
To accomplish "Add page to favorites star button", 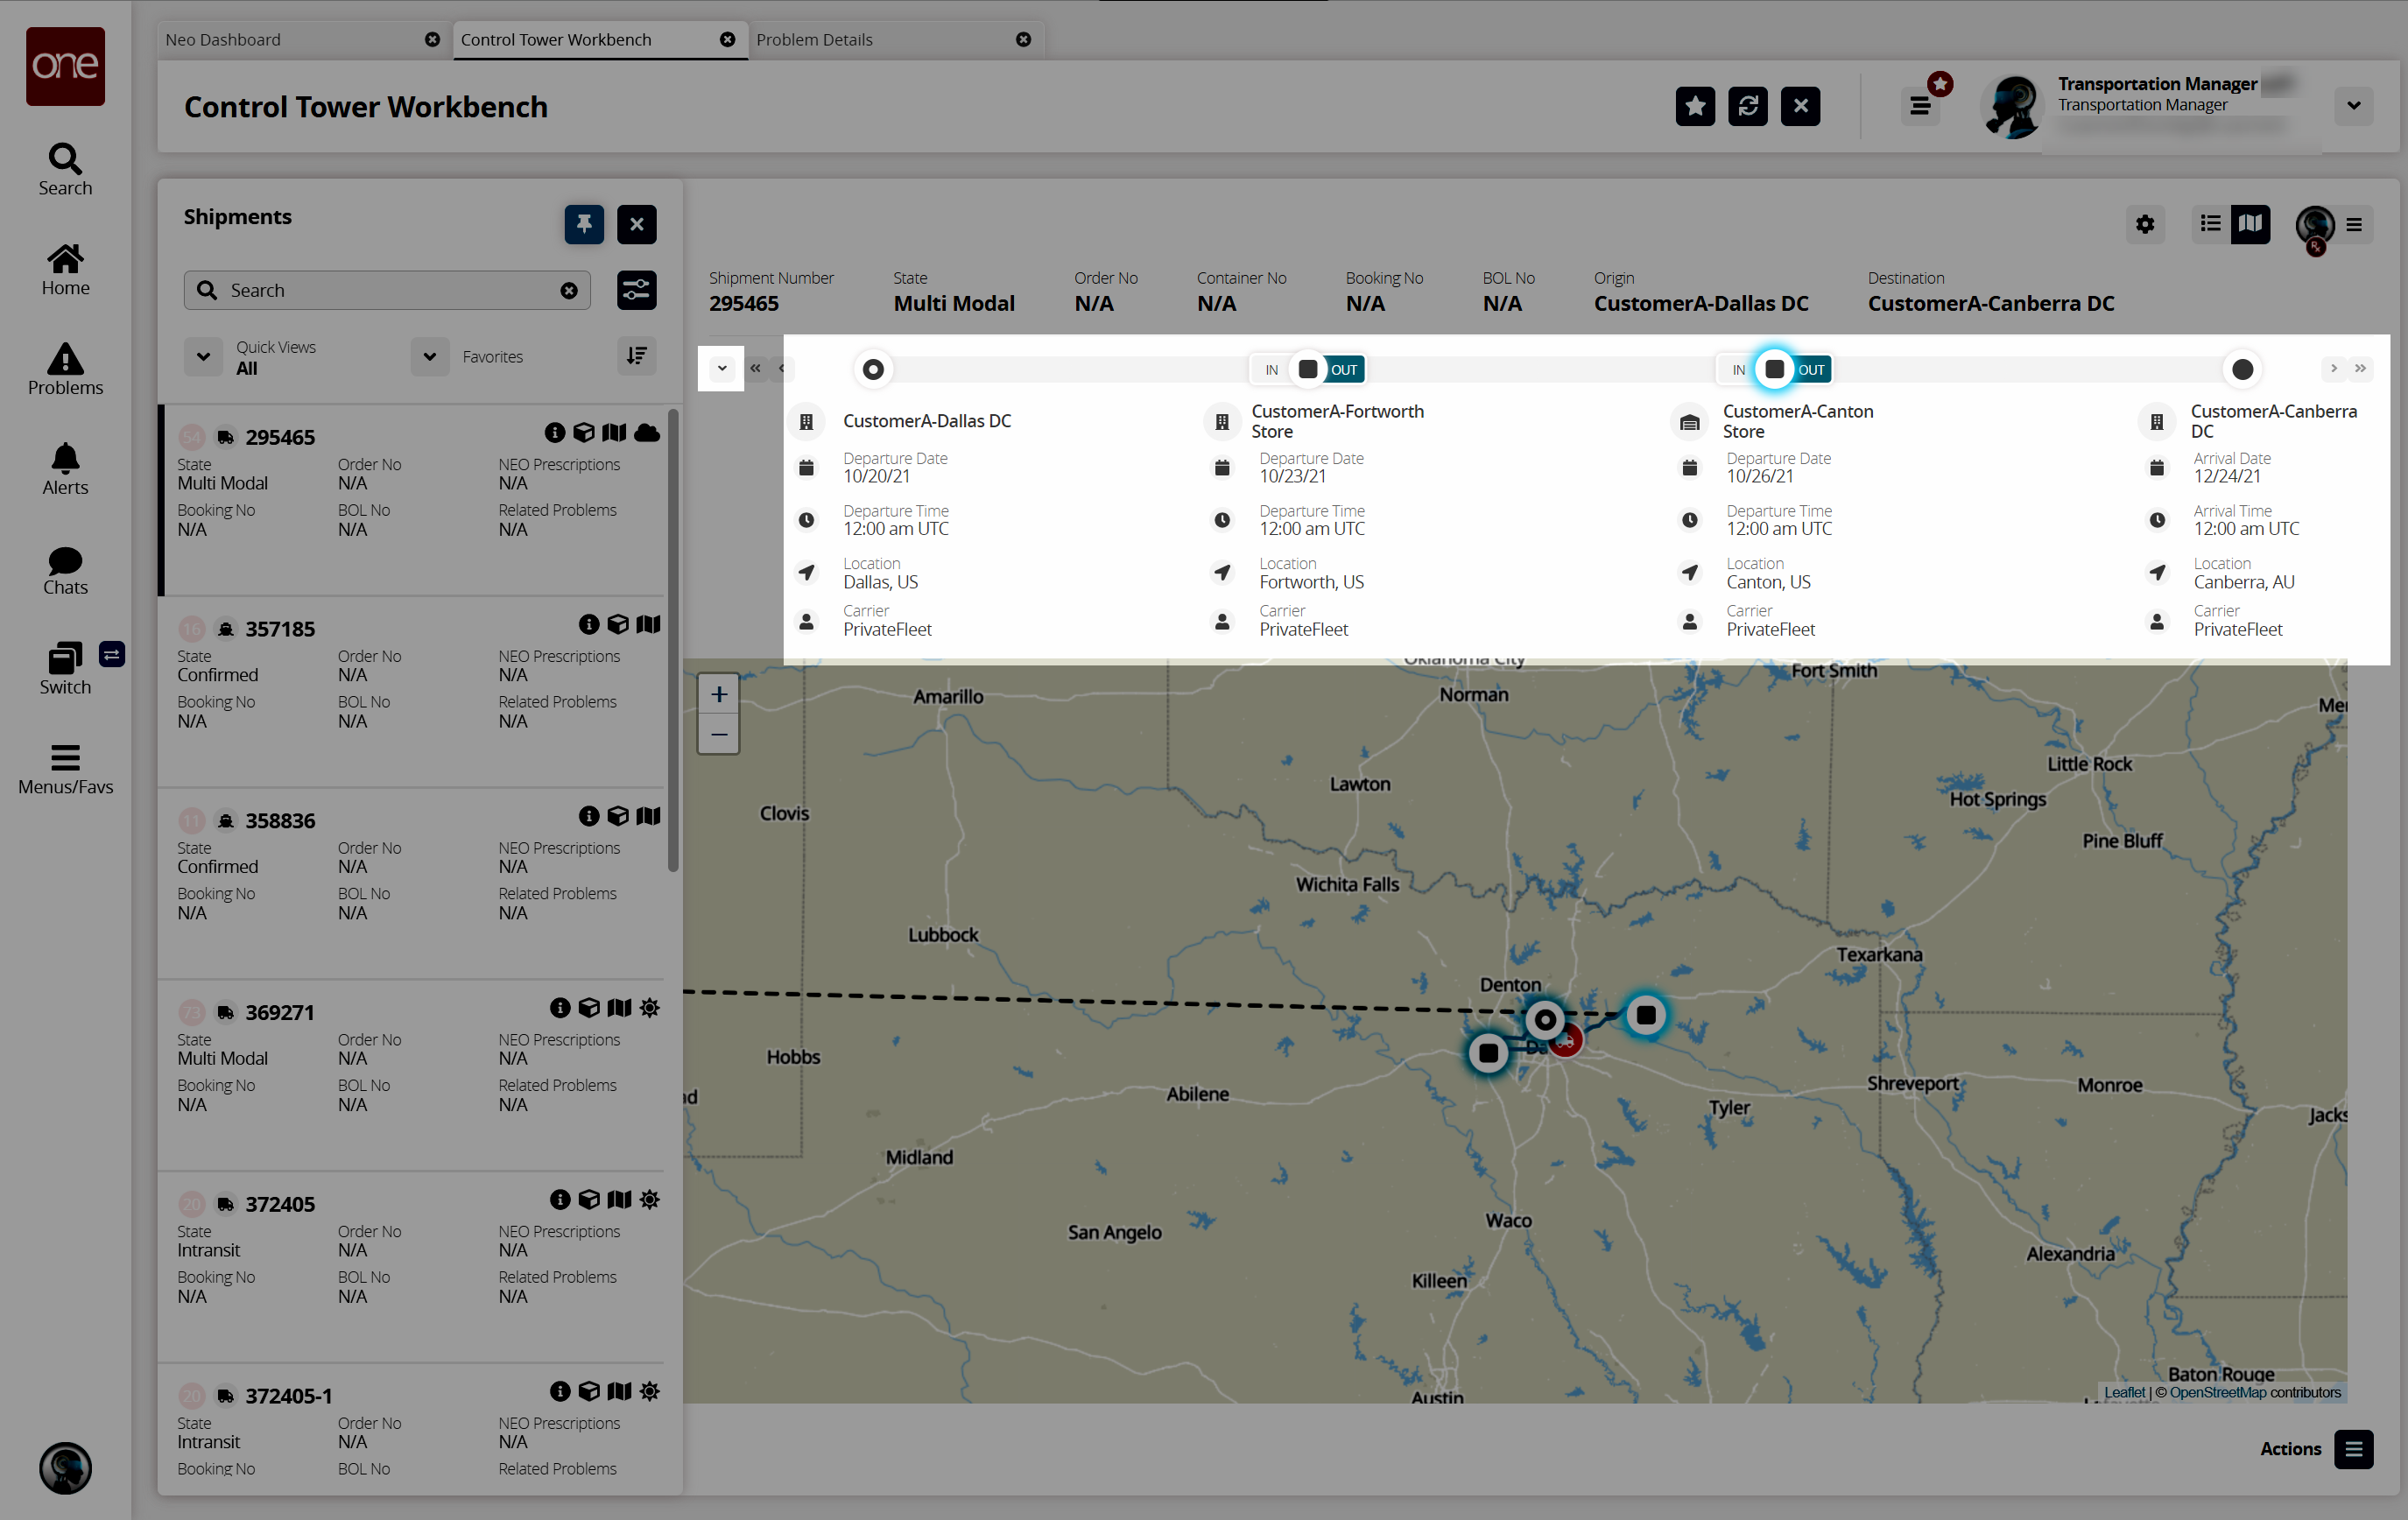I will coord(1695,106).
